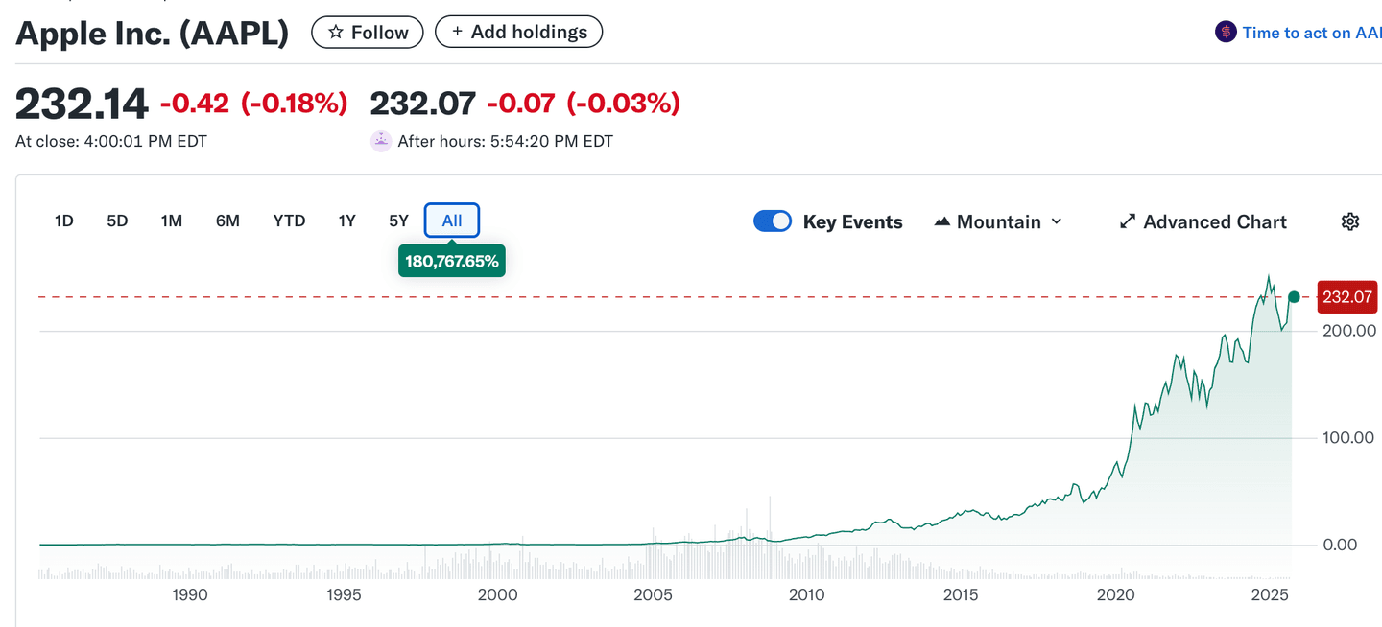The height and width of the screenshot is (627, 1382).
Task: Switch to the 5Y time range
Action: pos(398,221)
